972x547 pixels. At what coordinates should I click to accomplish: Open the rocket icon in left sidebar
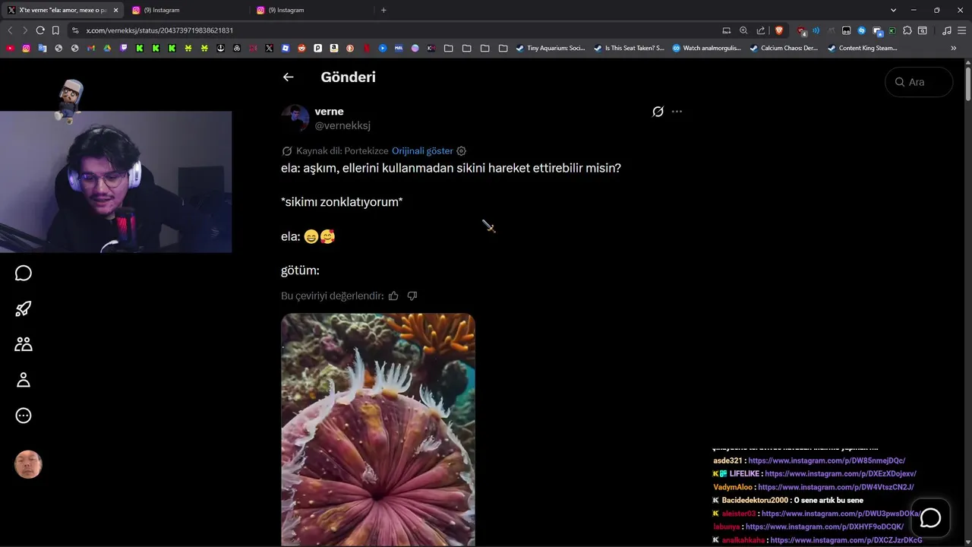coord(24,308)
